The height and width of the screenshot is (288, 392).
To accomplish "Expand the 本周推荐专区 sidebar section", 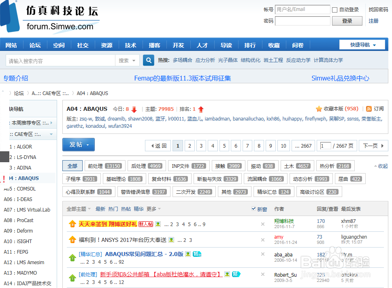I will coord(51,123).
